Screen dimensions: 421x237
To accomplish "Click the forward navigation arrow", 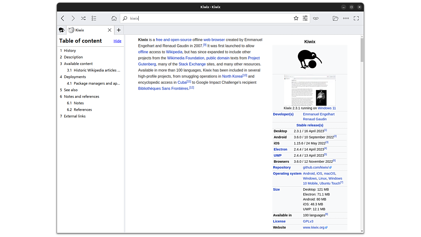I will pyautogui.click(x=73, y=18).
